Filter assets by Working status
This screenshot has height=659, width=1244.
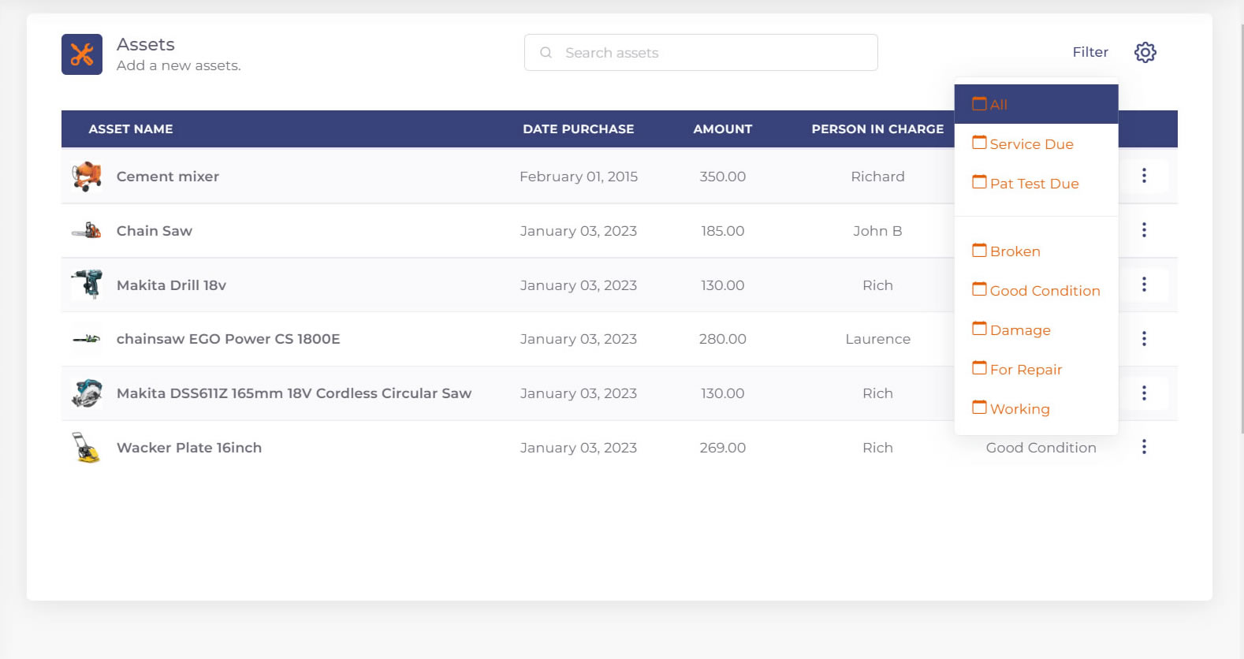point(1036,408)
